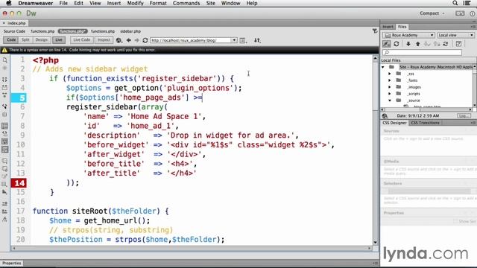Toggle Live Code mode
The image size is (477, 268).
[81, 39]
